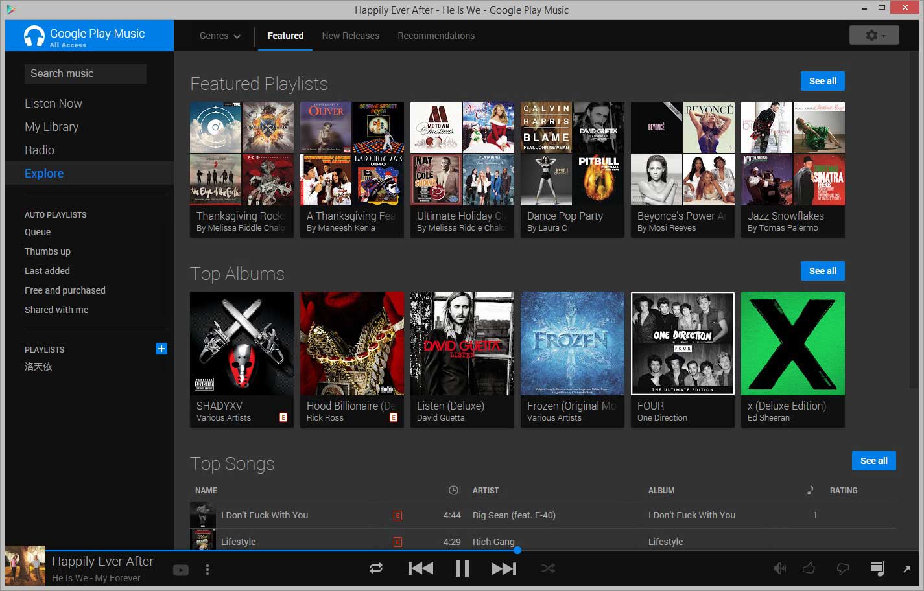Viewport: 924px width, 591px height.
Task: Click explicit icon on I Don't Fuck With You row
Action: (x=398, y=516)
